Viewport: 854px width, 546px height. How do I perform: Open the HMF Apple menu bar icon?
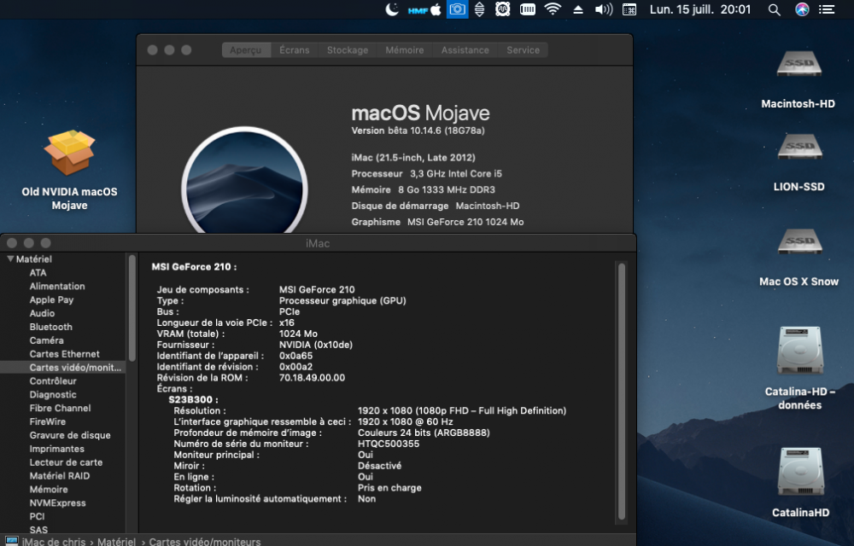tap(424, 9)
